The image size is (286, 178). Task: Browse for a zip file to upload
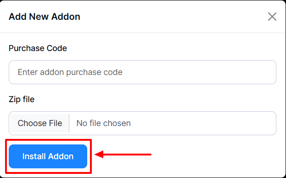[40, 123]
